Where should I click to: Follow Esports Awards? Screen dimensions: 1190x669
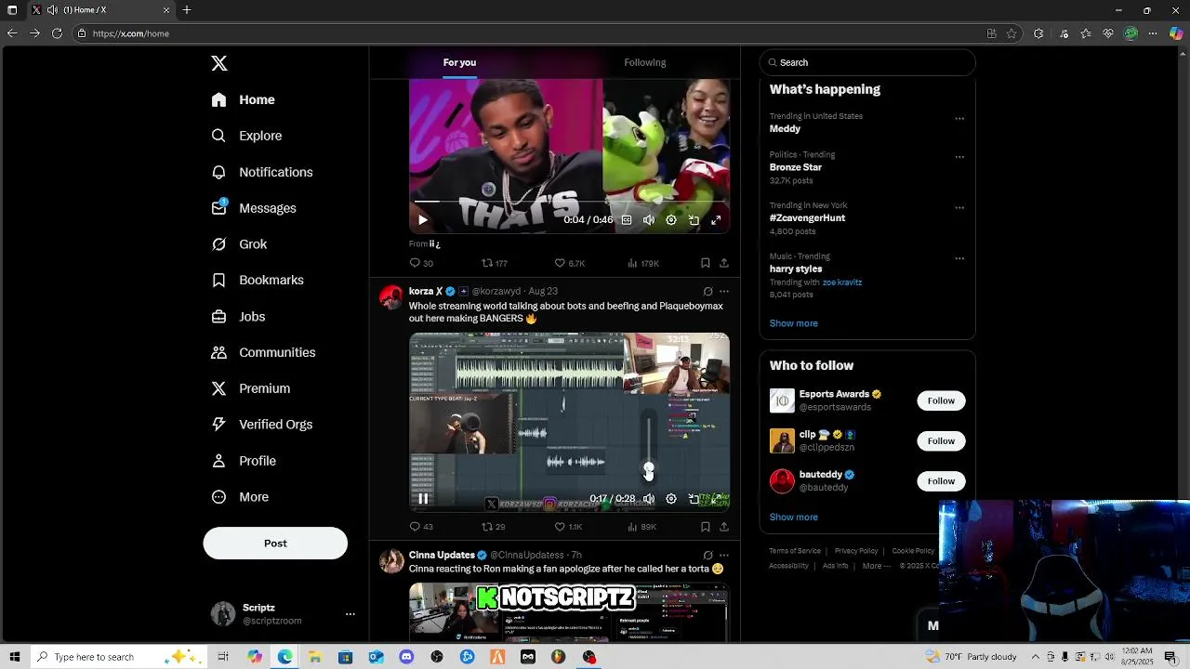(941, 400)
